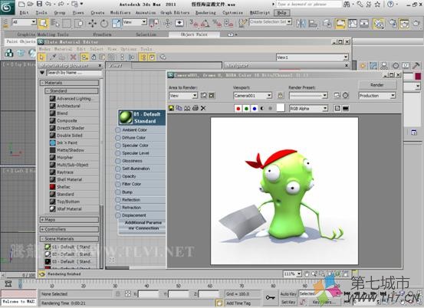Viewport: 424px width, 308px height.
Task: Select the Ink 'n Paint material
Action: click(x=67, y=143)
